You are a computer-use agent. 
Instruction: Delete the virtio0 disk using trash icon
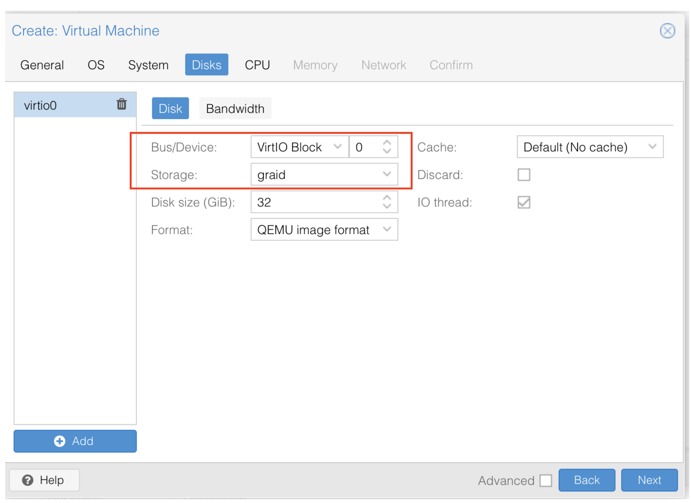click(122, 104)
